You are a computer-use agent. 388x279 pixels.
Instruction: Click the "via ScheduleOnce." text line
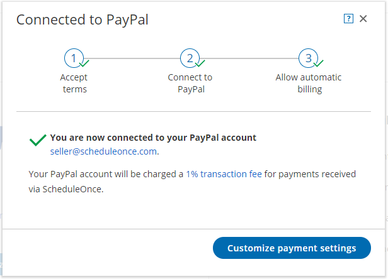coord(66,188)
